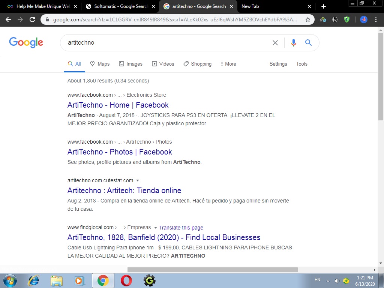Click the controller-shaped extension icon
The image size is (384, 288).
coord(323,19)
